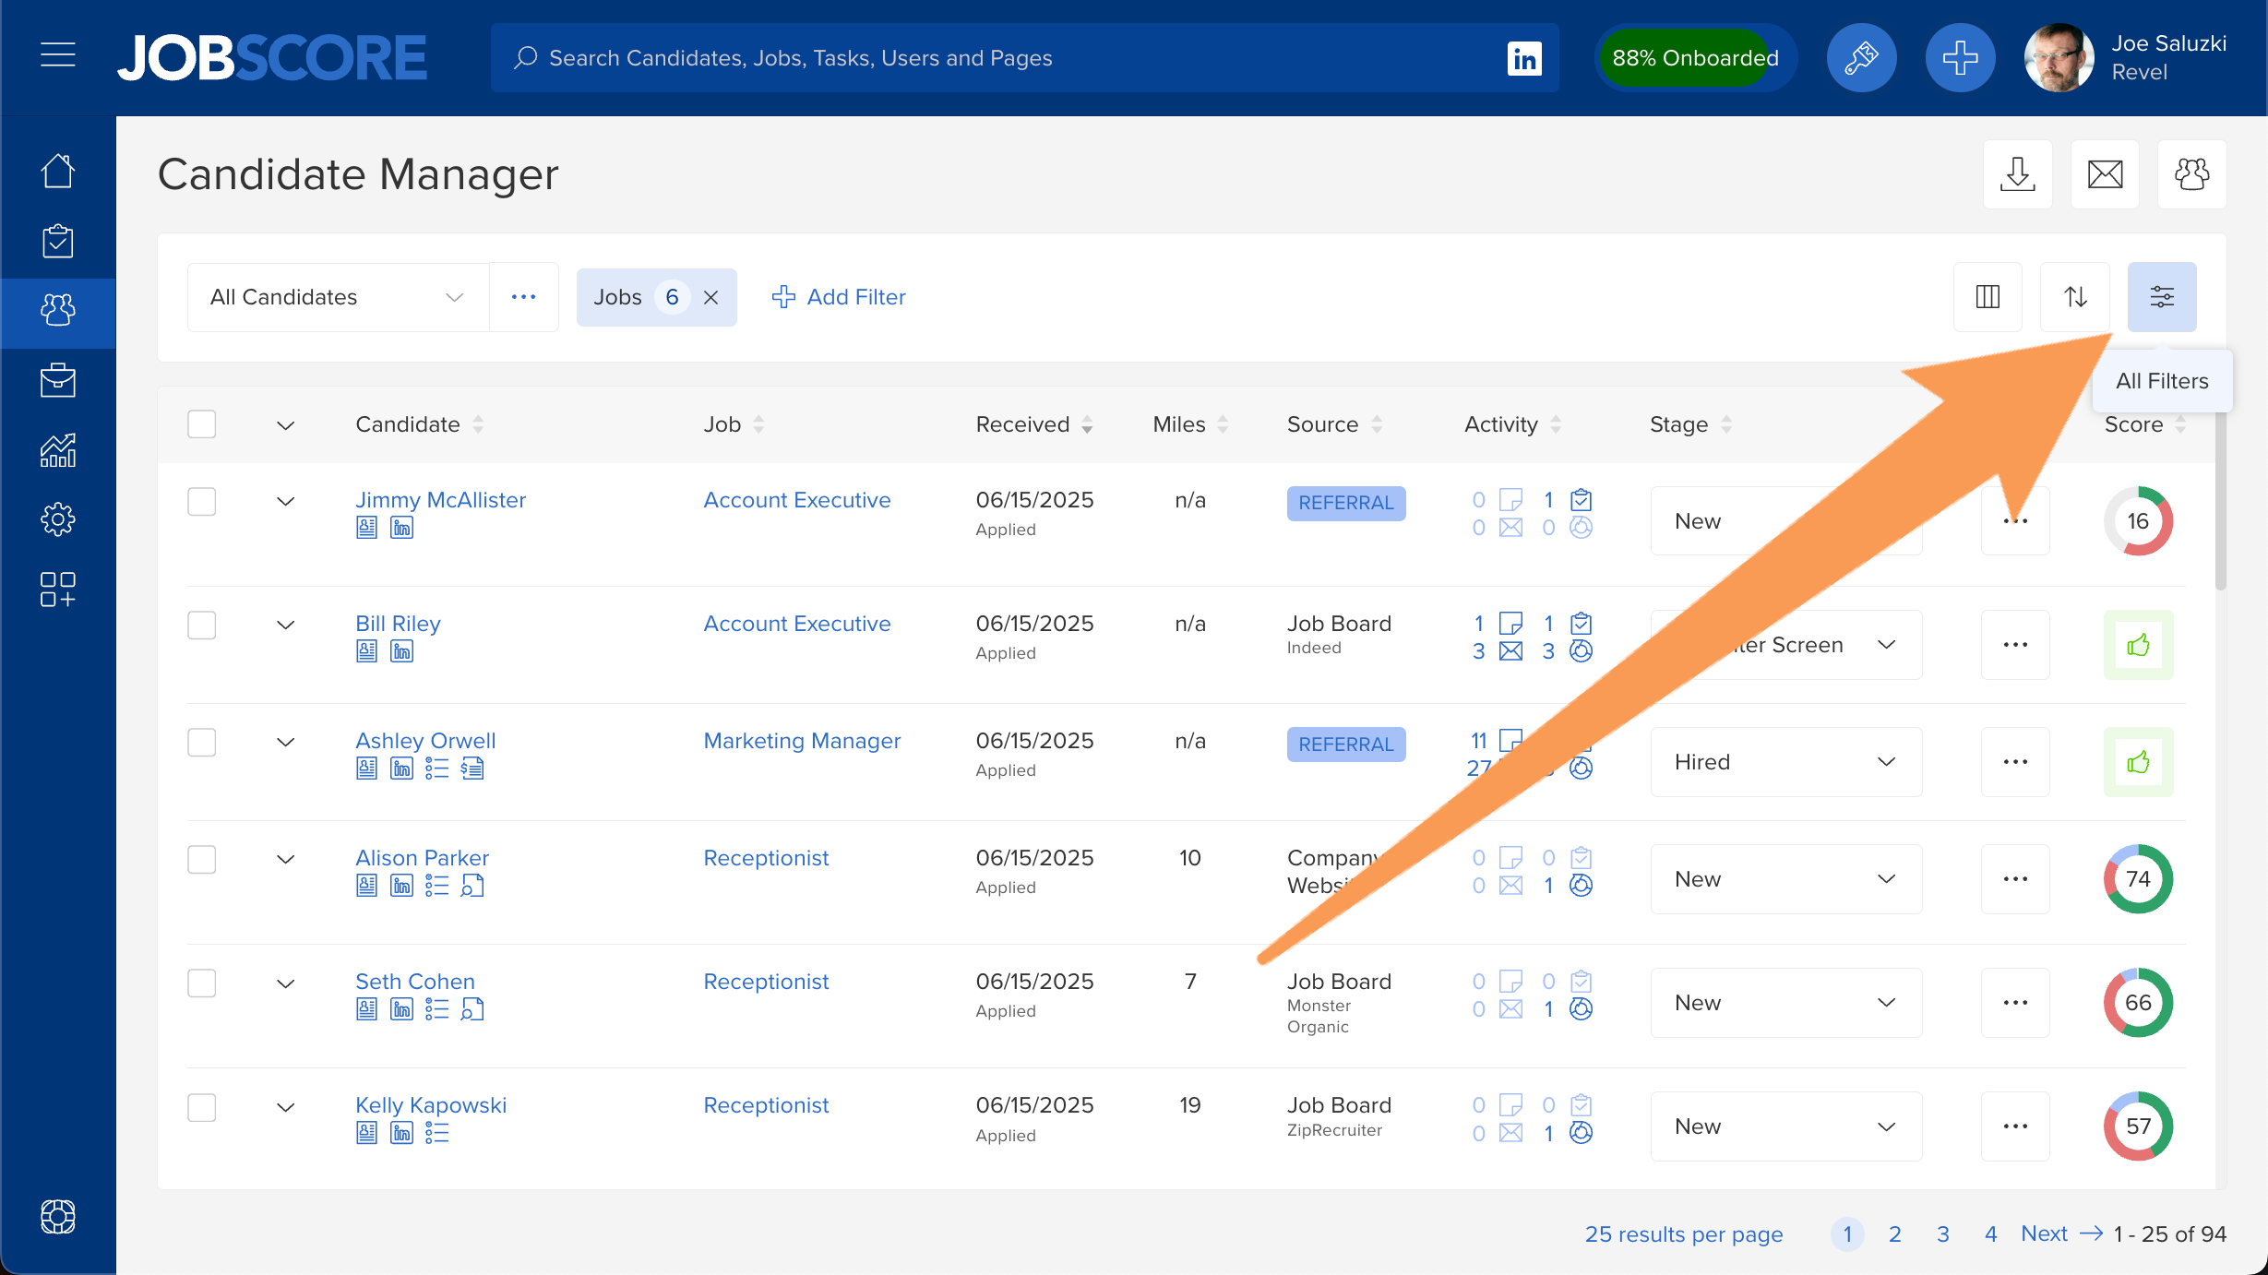2268x1275 pixels.
Task: Go to the Next results page
Action: 2061,1233
